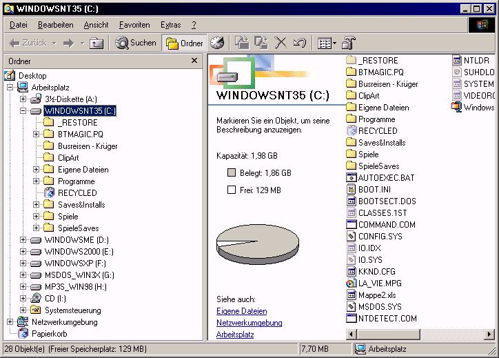This screenshot has width=499, height=358.
Task: Go up one folder level icon
Action: point(96,43)
